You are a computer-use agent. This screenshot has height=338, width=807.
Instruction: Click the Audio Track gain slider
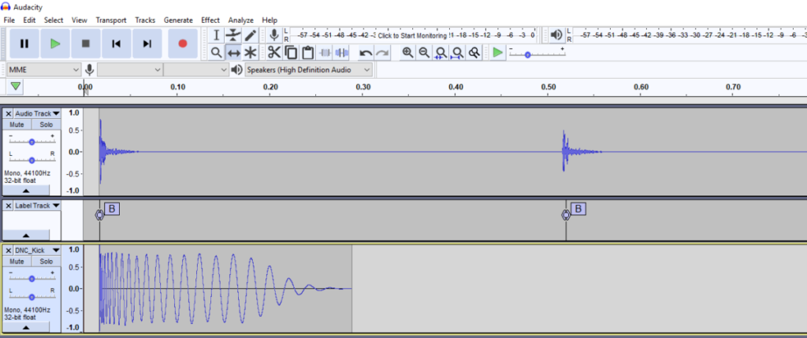pos(32,141)
